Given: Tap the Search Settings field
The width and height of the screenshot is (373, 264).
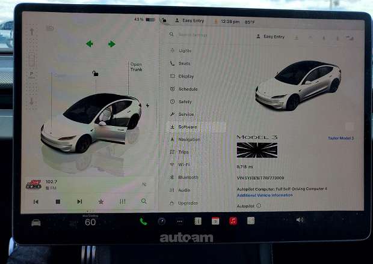Looking at the screenshot, I should [x=193, y=35].
